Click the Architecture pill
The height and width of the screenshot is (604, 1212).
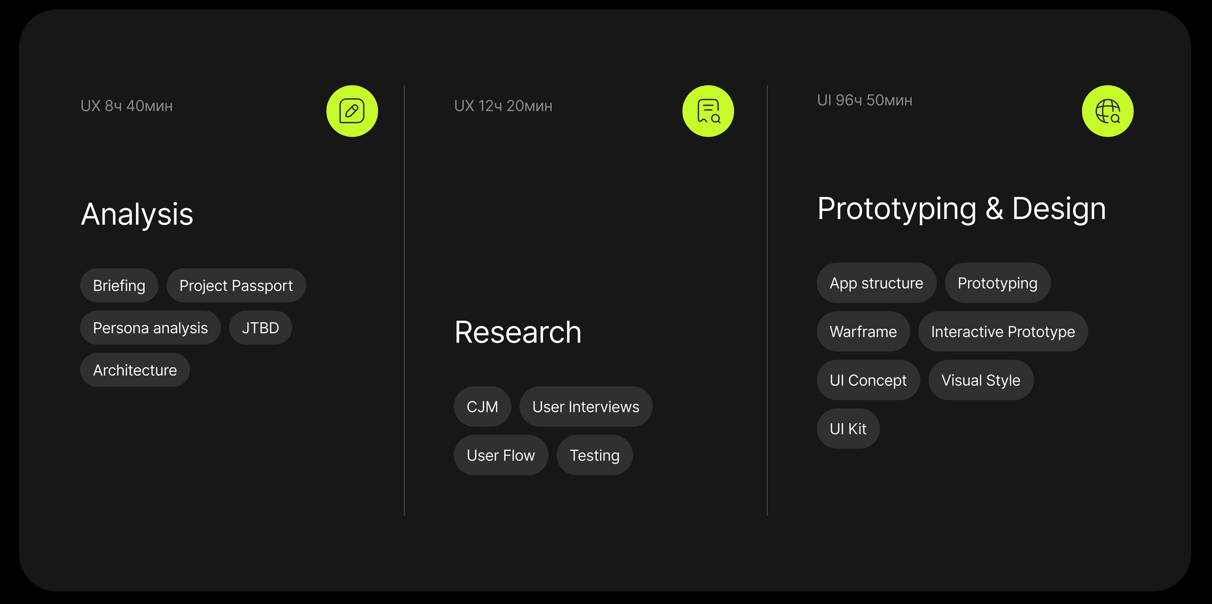134,370
